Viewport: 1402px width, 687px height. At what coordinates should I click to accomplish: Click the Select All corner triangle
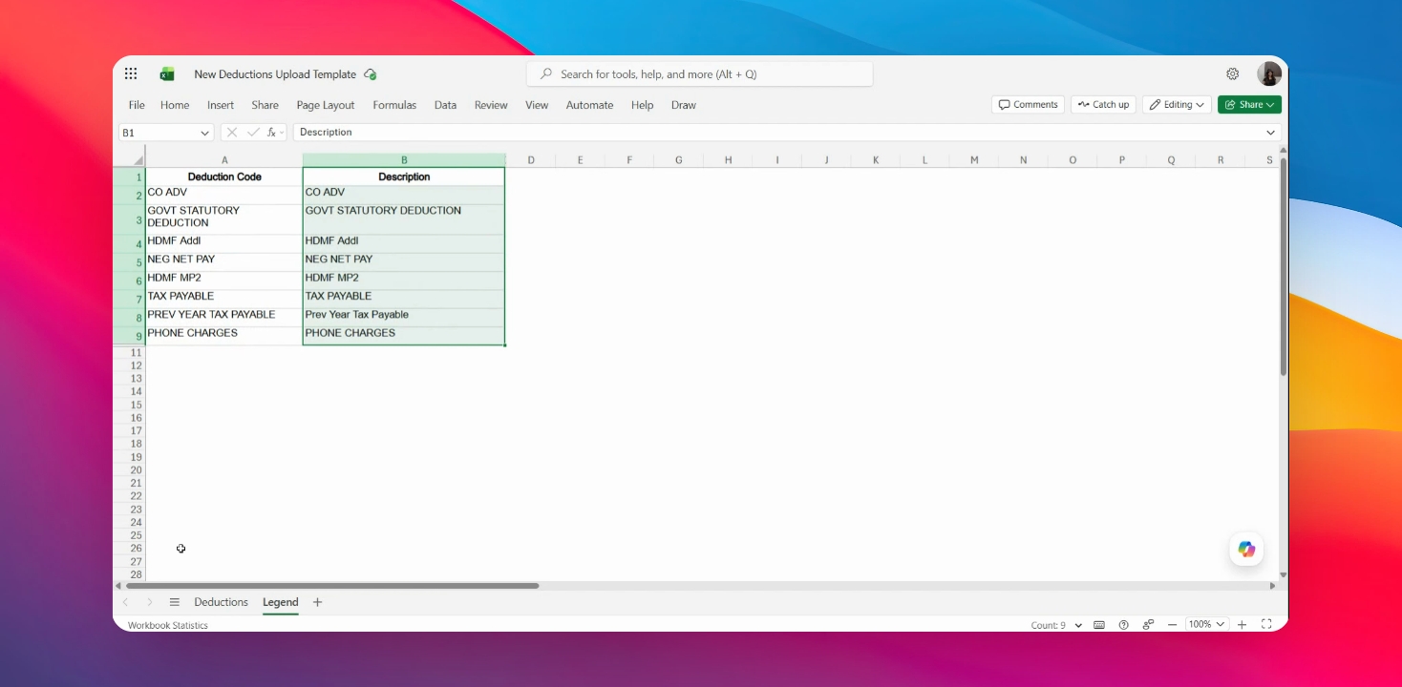(138, 159)
